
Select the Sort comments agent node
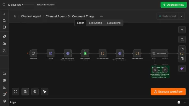click(x=159, y=53)
